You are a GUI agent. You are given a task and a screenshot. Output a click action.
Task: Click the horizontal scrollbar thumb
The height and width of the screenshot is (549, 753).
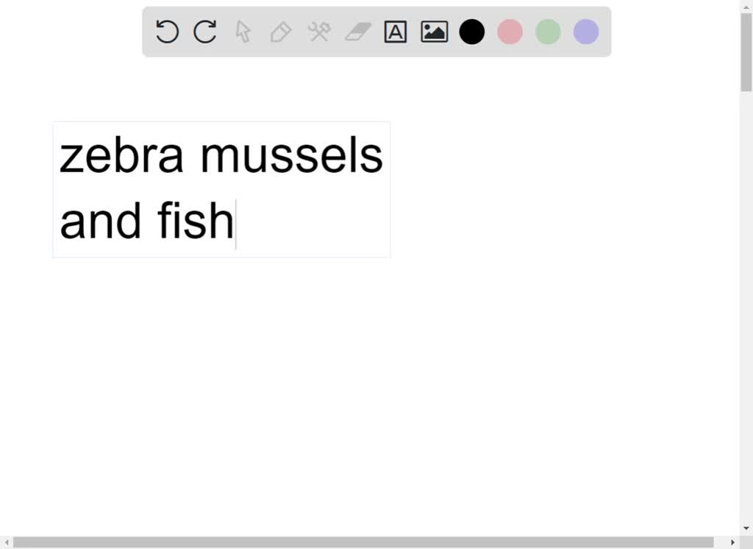tap(363, 542)
